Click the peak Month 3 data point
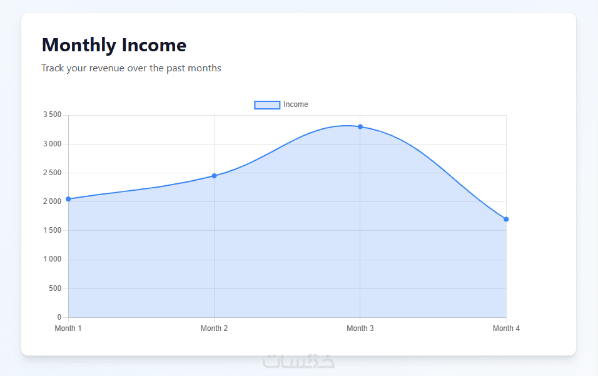 [360, 127]
